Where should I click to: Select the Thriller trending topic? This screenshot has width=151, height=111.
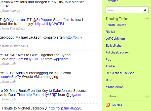(110, 66)
